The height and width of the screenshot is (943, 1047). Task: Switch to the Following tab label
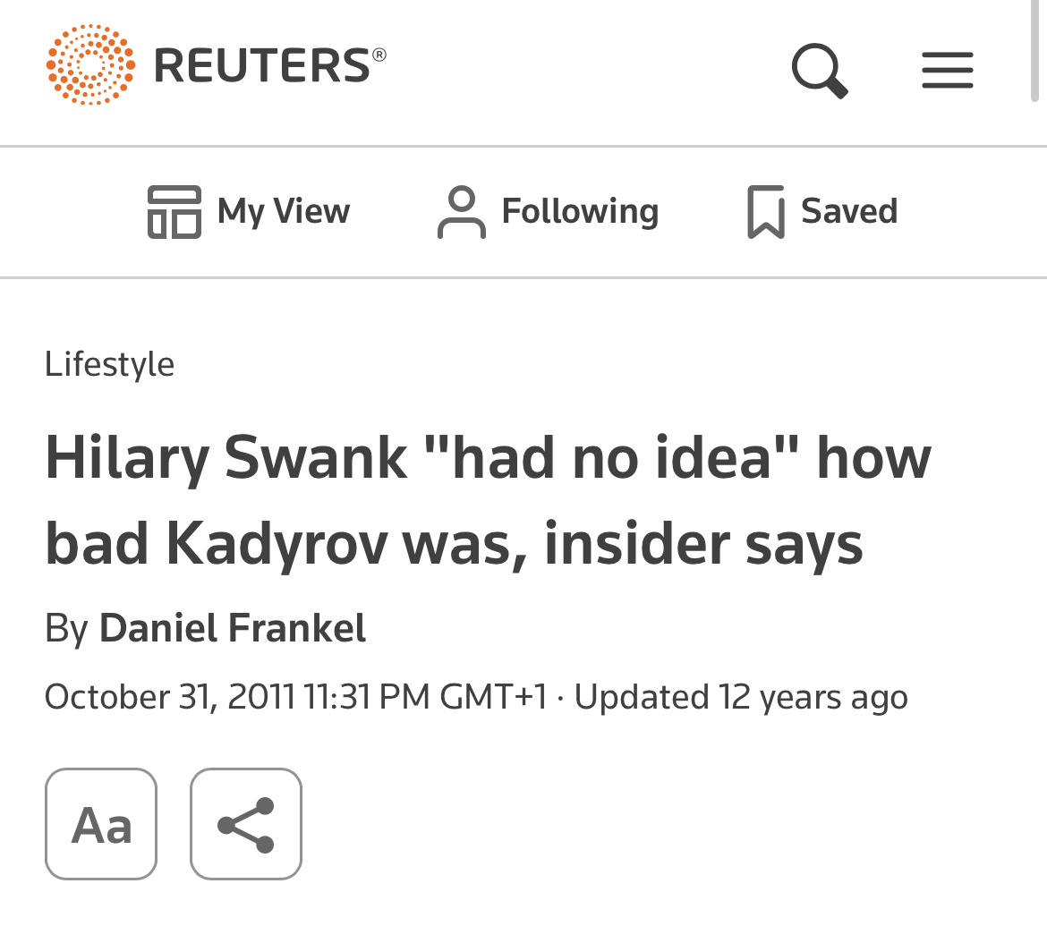(580, 212)
